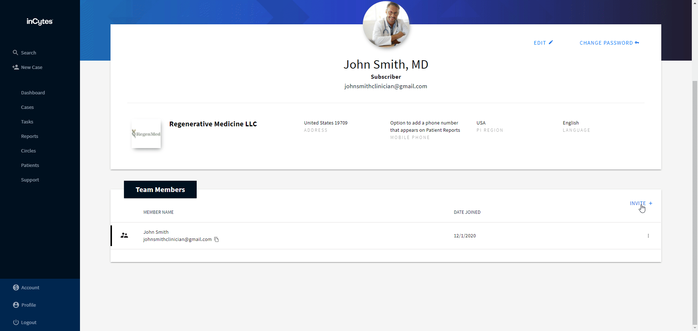Click the Logout power icon
This screenshot has height=331, width=698.
click(16, 322)
